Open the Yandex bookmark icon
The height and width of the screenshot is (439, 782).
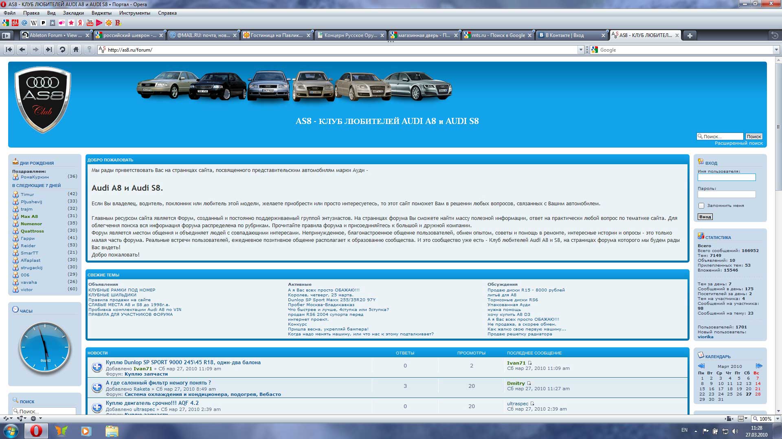point(81,23)
